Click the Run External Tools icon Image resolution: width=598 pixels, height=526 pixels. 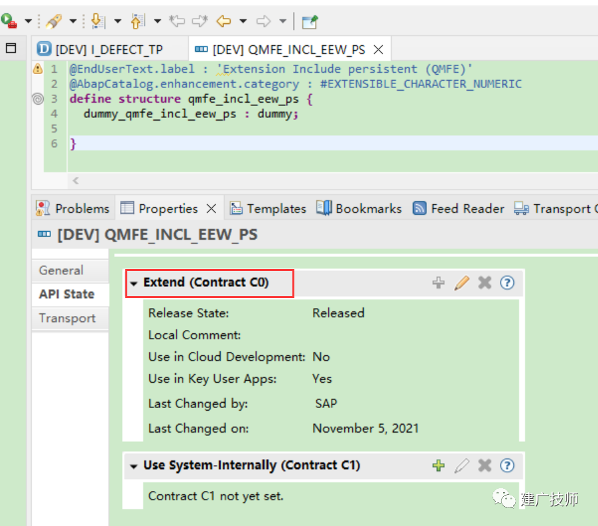pyautogui.click(x=9, y=21)
